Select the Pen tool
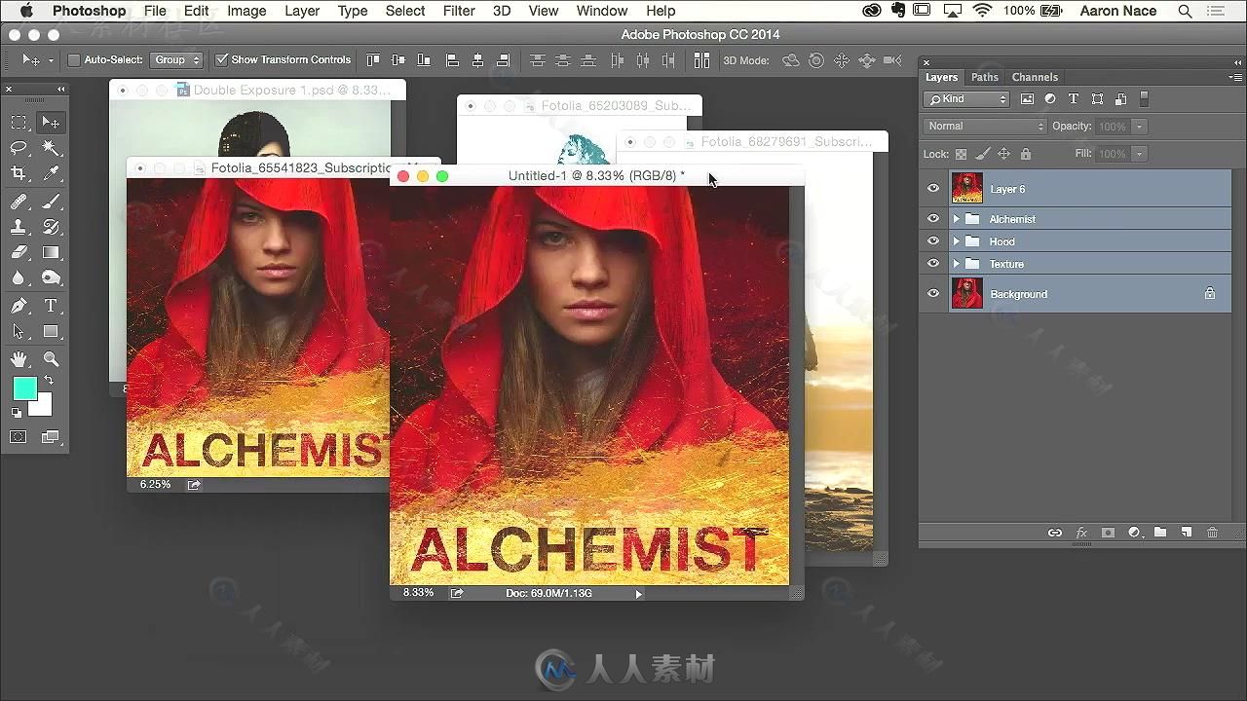Screen dimensions: 1247x701 pyautogui.click(x=19, y=306)
